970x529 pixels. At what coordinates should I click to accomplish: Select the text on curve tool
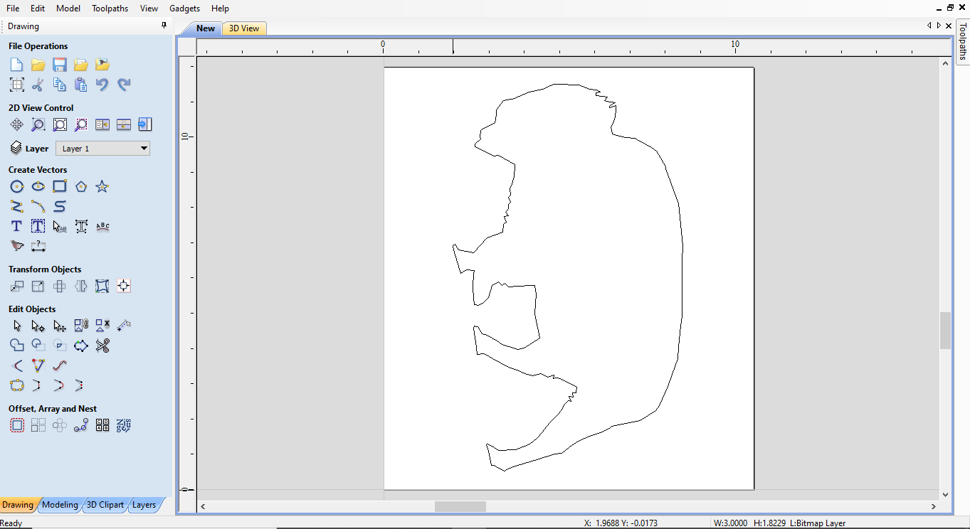(102, 226)
